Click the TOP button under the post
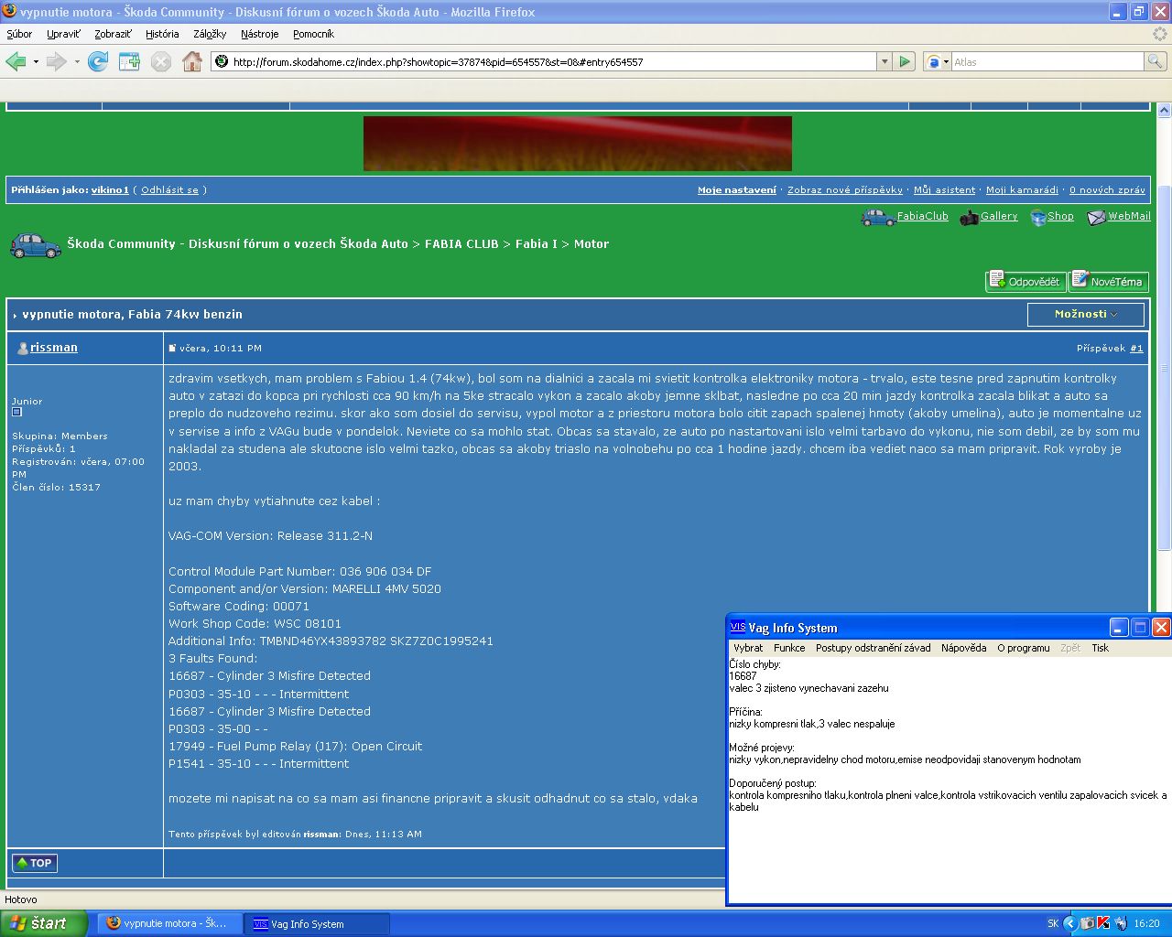Screen dimensions: 1172x937 coord(35,863)
